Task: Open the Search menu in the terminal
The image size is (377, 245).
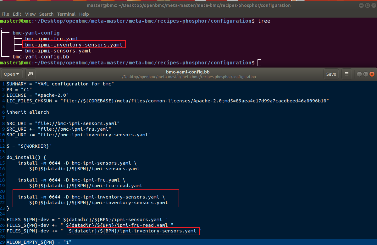Action: coord(46,14)
